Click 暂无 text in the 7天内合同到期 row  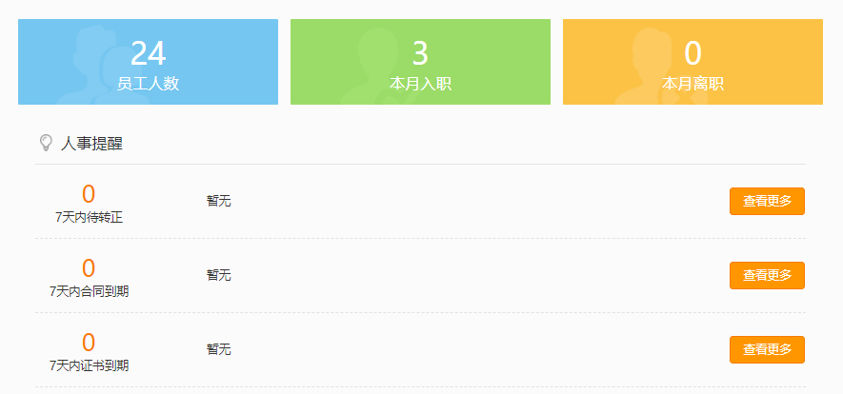(219, 275)
